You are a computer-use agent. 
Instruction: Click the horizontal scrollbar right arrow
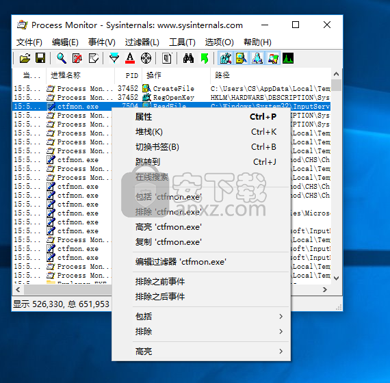[325, 289]
